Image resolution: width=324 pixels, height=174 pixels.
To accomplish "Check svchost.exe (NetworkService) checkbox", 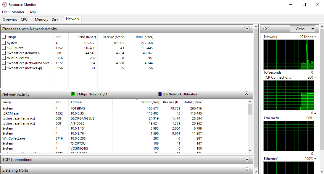I will 4,63.
